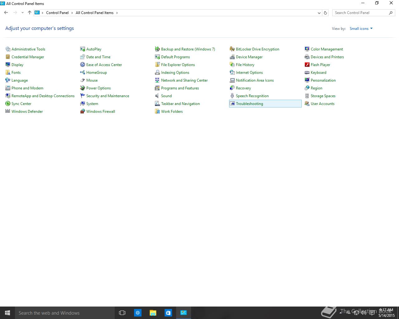Open Indexing Options
This screenshot has width=399, height=319.
coord(175,73)
